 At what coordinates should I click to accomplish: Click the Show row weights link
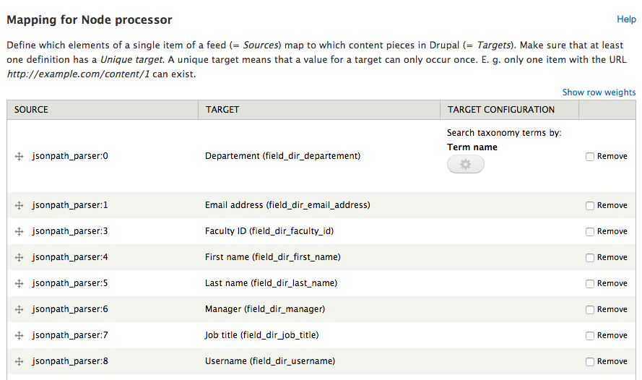point(599,92)
